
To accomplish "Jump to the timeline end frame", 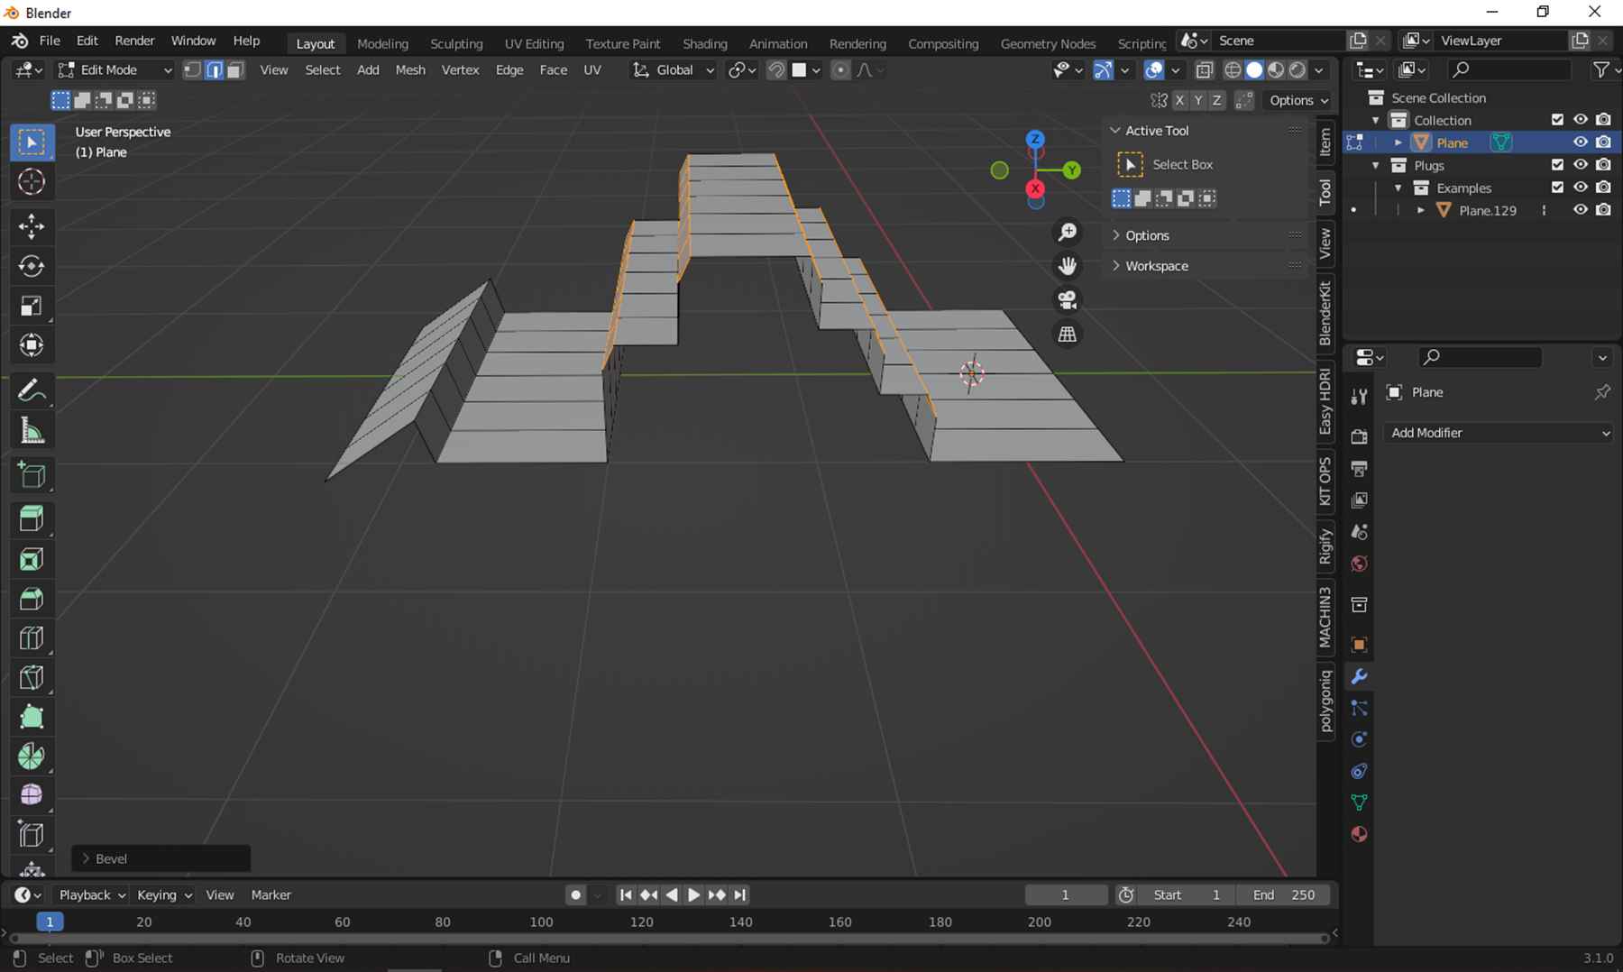I will [x=740, y=894].
